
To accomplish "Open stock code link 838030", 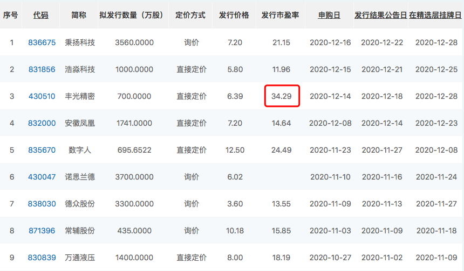I will coord(42,203).
